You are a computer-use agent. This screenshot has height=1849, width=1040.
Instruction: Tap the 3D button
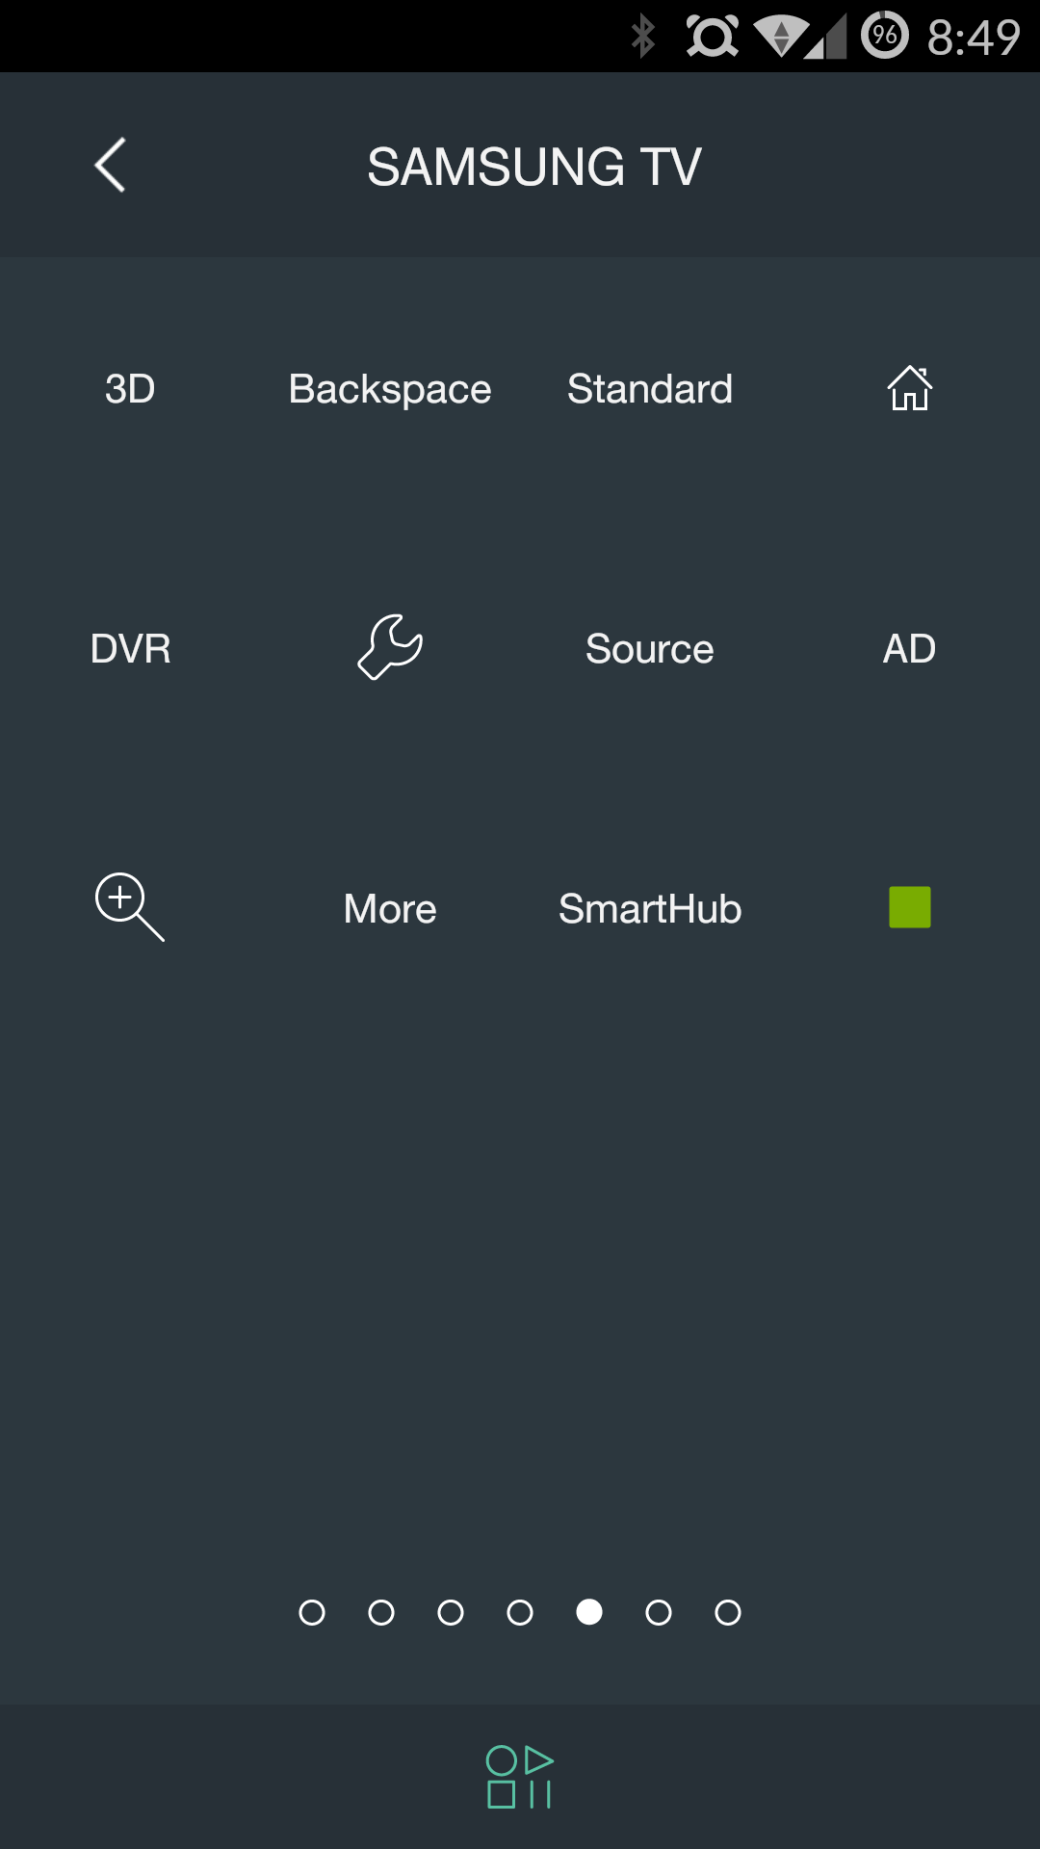point(130,389)
